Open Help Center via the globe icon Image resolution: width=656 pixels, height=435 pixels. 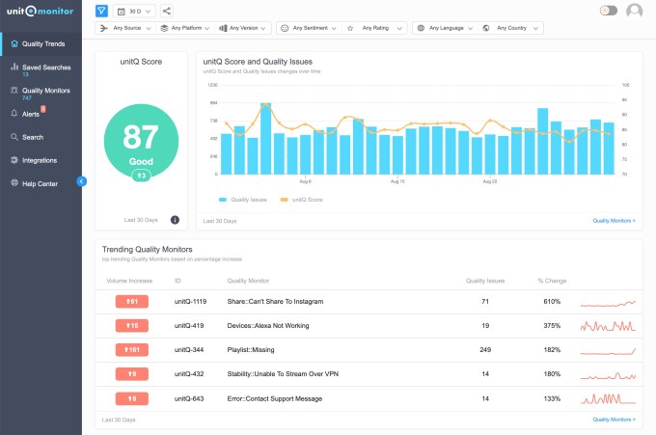coord(14,183)
